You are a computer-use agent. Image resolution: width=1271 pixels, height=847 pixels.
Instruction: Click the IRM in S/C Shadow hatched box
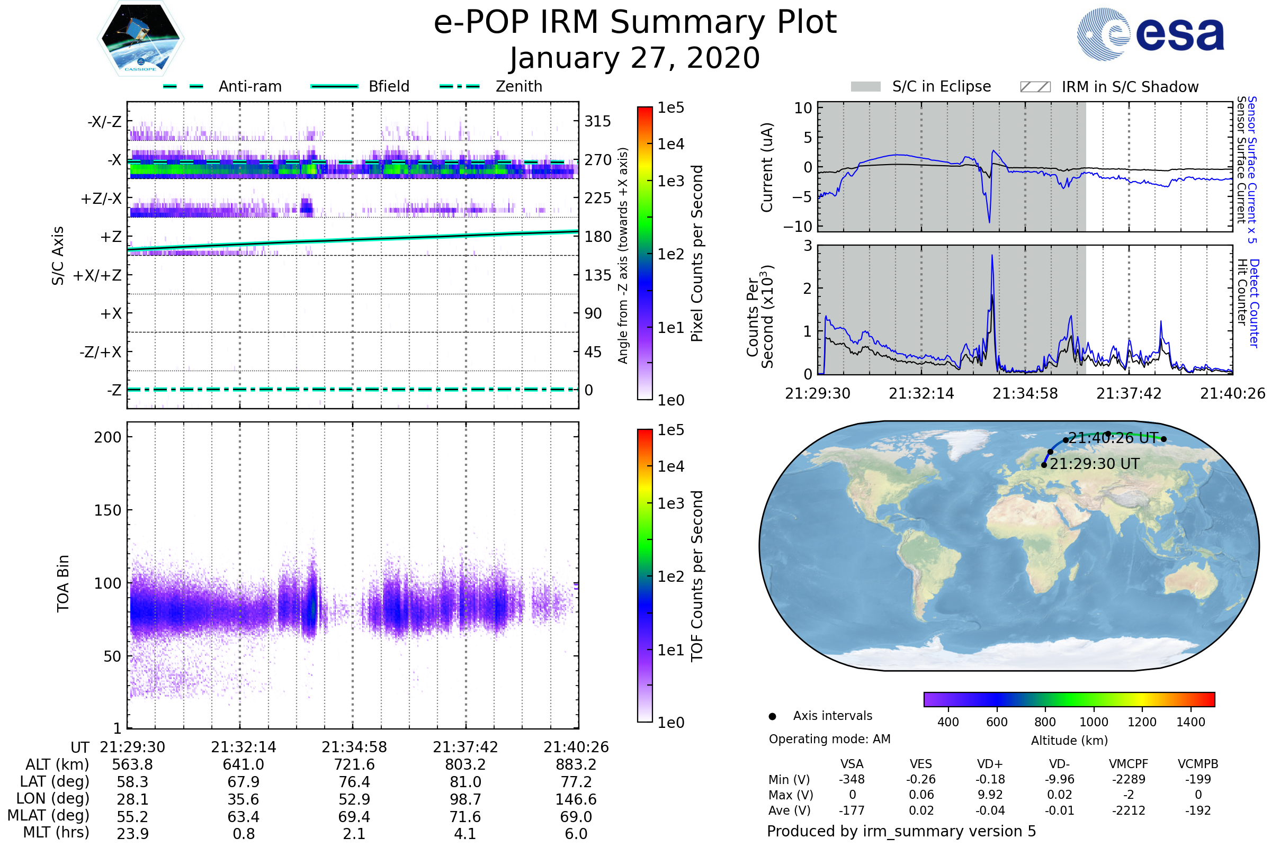(x=1035, y=87)
